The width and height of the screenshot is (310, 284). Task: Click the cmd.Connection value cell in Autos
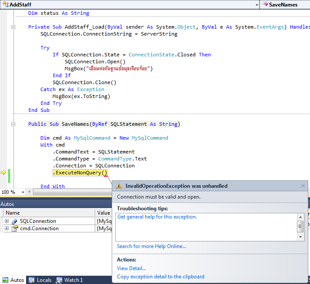[x=103, y=229]
